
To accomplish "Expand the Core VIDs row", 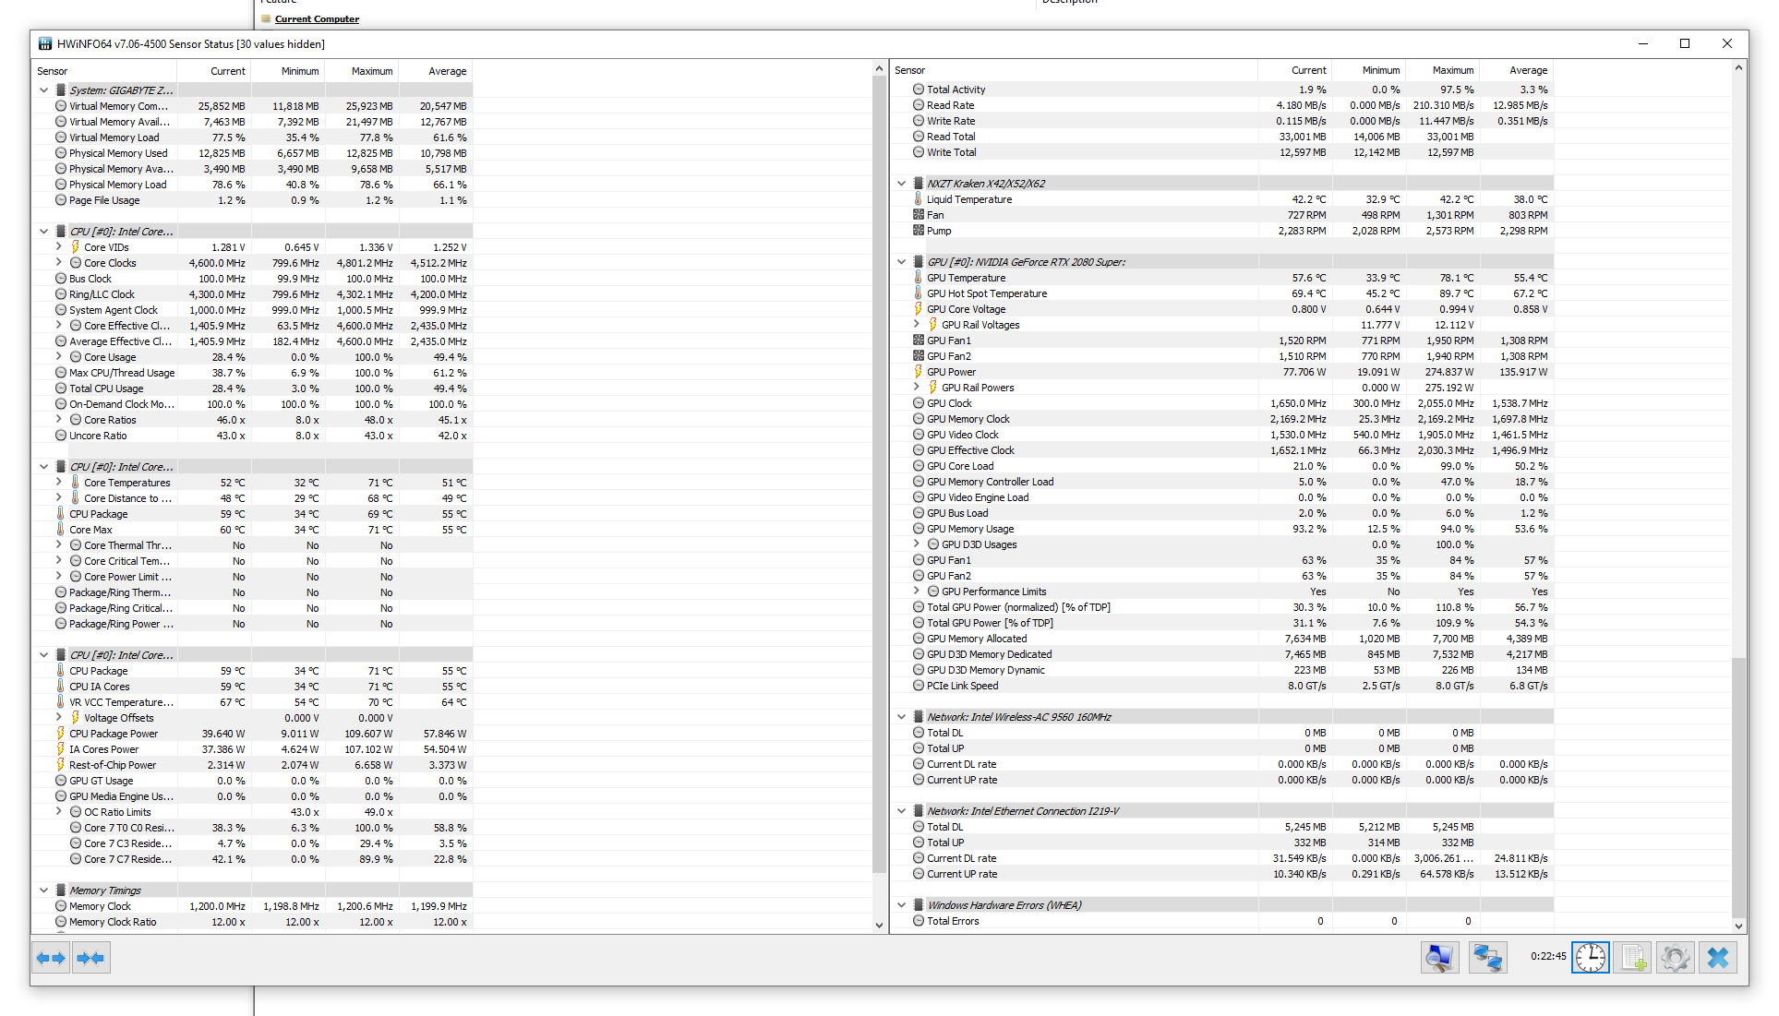I will (x=59, y=247).
